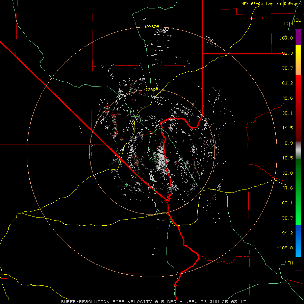Click the TH threshold label
Viewport: 304px width, 304px height.
click(290, 263)
